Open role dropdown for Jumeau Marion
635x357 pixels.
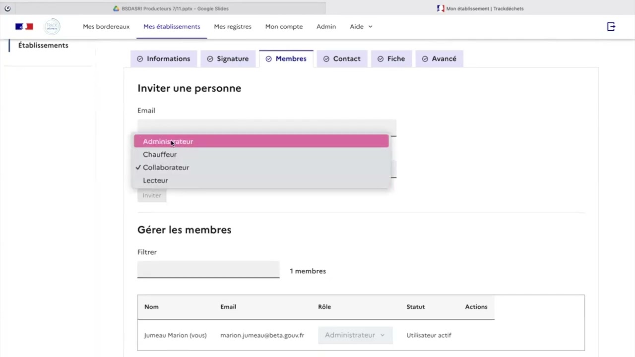point(355,335)
